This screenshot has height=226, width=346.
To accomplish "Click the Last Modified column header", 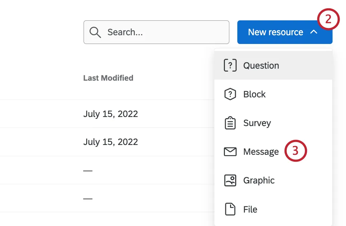I will point(108,78).
